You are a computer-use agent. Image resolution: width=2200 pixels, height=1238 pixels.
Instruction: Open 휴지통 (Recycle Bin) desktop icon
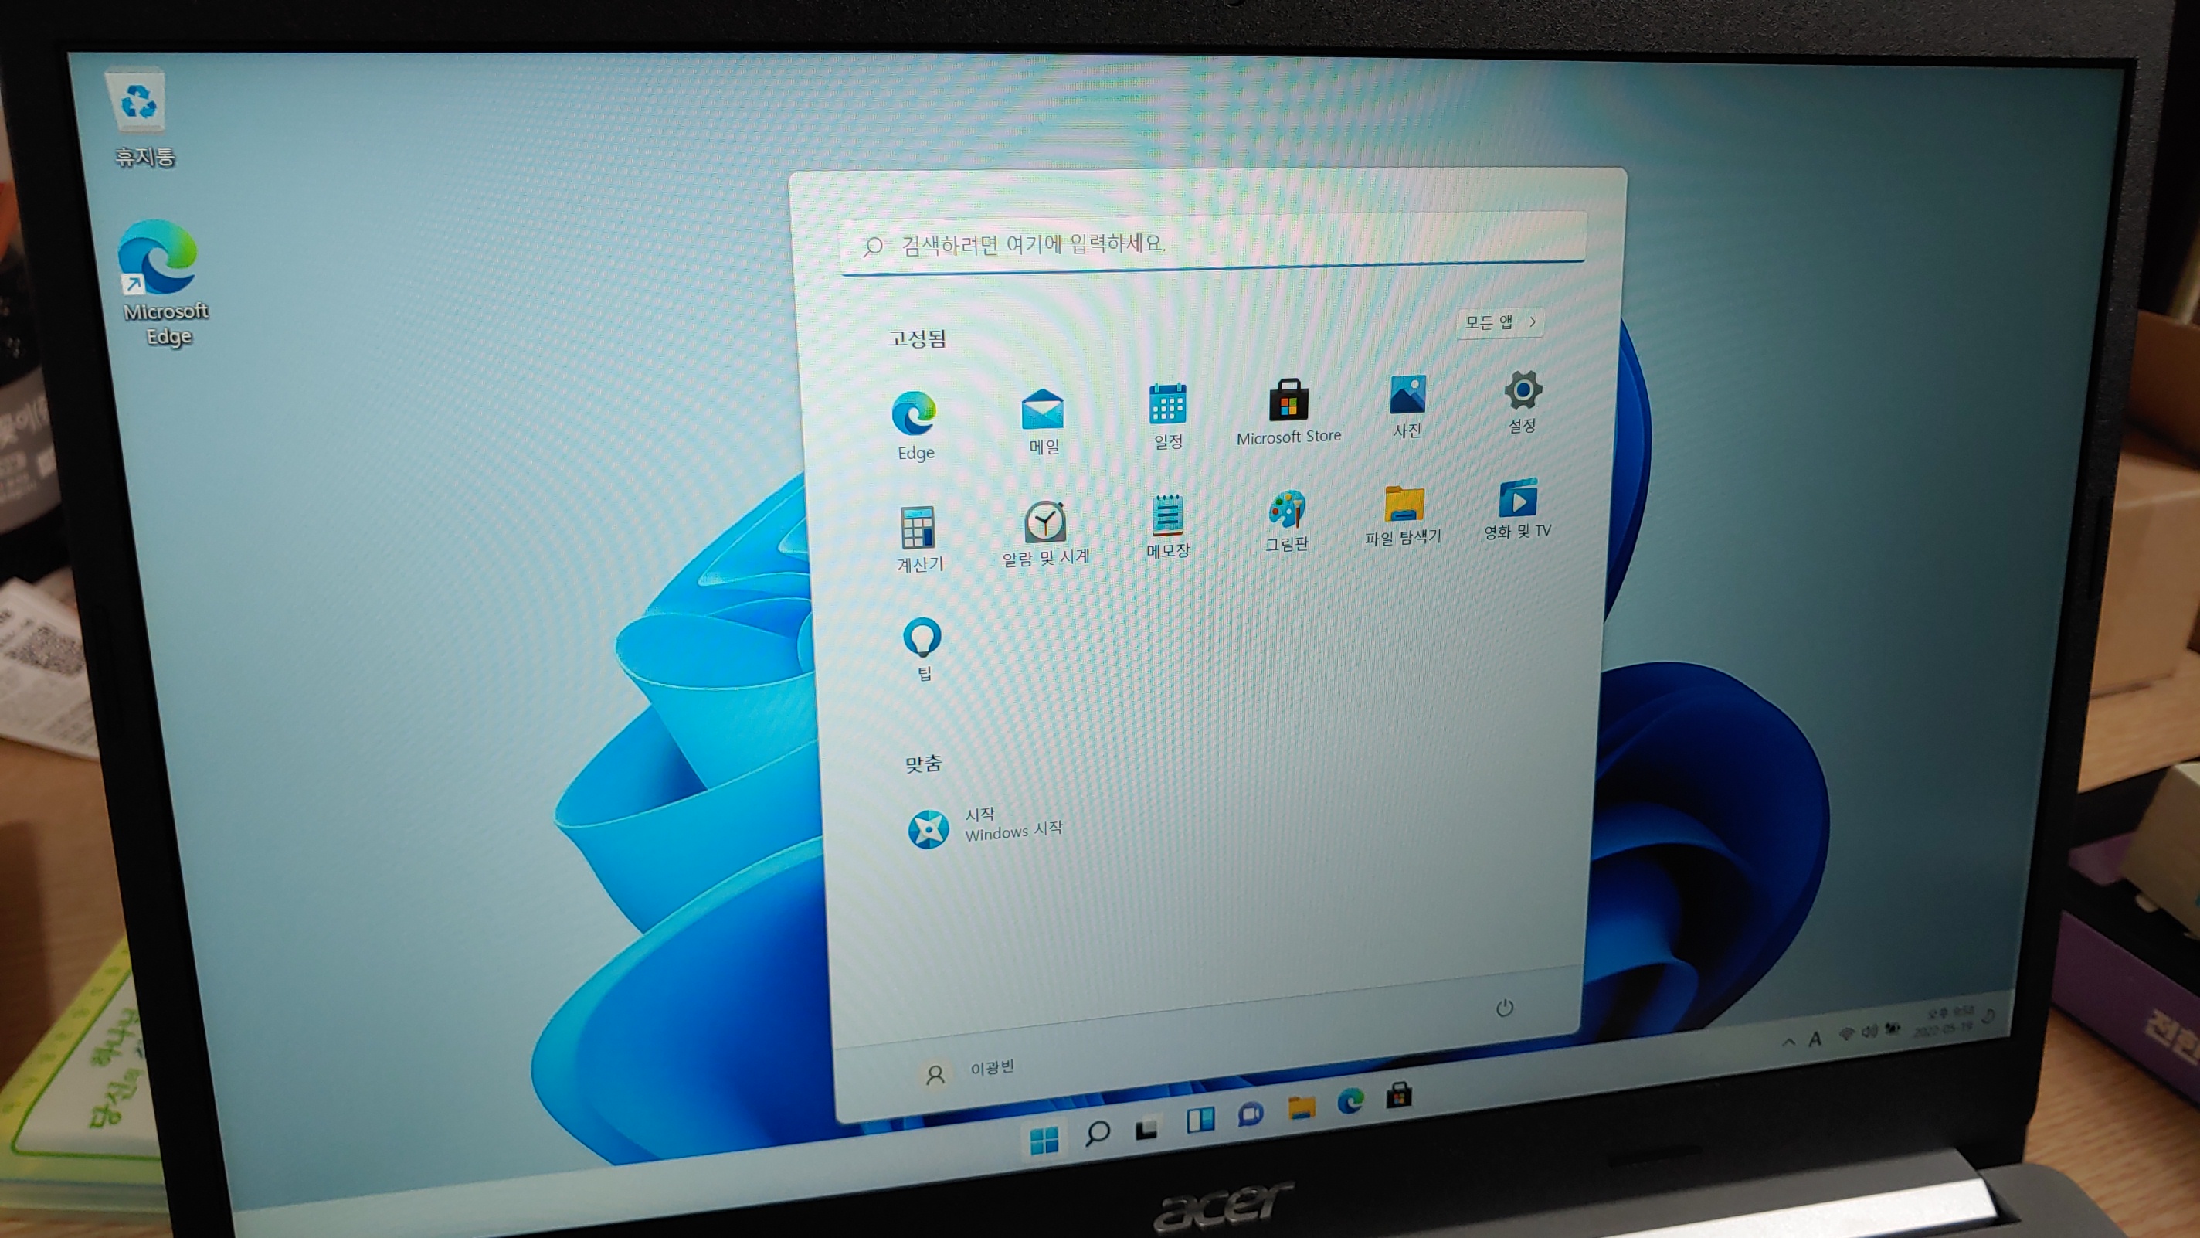pos(141,120)
